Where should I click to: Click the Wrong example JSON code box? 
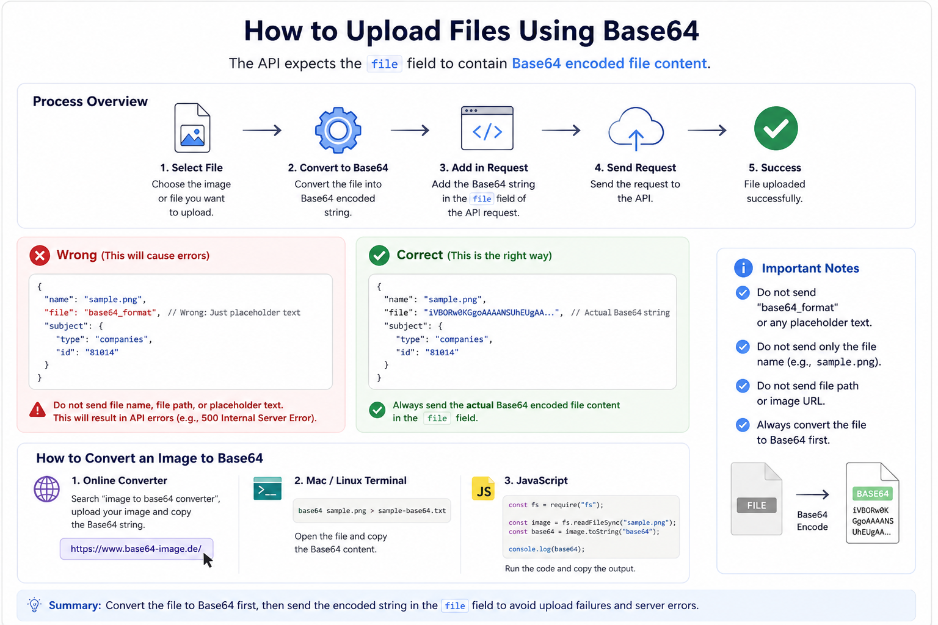(181, 331)
